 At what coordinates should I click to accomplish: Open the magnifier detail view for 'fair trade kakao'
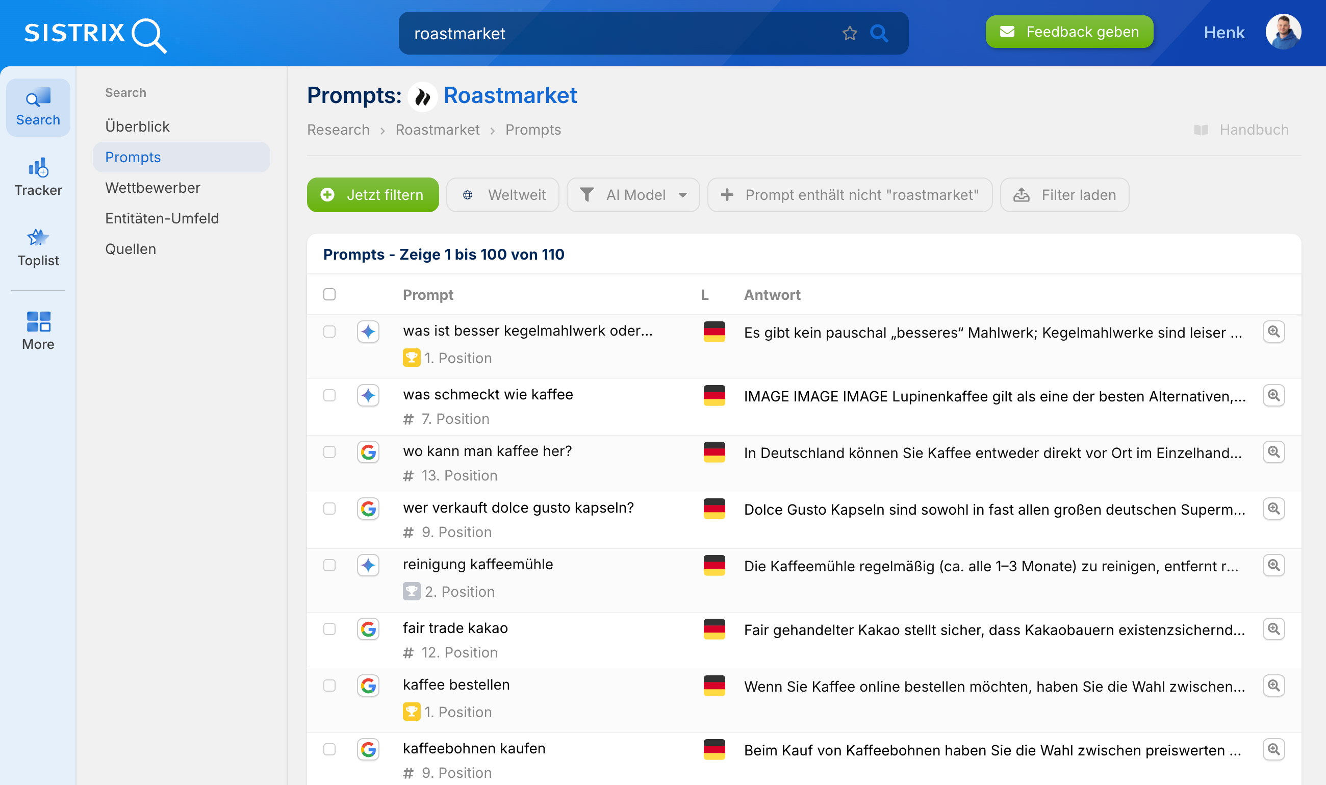[x=1274, y=629]
